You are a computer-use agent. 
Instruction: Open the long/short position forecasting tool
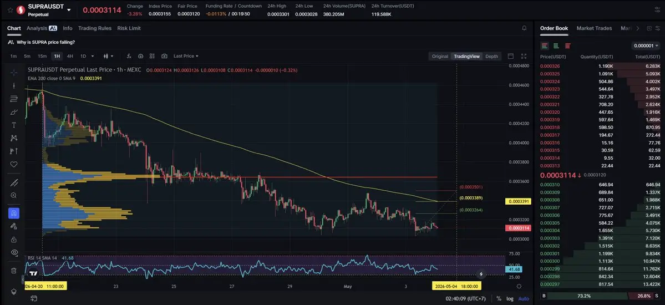pyautogui.click(x=13, y=151)
